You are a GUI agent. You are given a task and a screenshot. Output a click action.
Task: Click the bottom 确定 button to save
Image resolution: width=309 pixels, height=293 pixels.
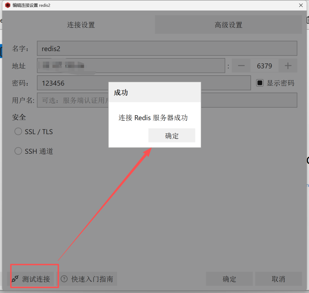(x=229, y=279)
